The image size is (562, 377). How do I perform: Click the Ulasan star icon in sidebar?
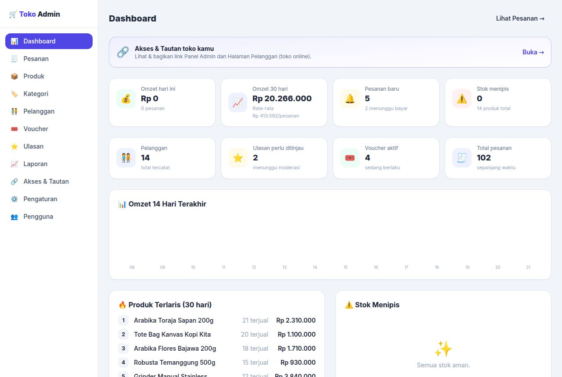14,146
